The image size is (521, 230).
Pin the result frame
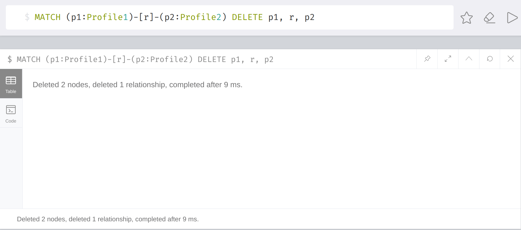427,59
